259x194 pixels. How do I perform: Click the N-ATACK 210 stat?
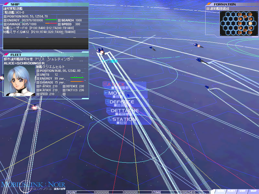pos(47,90)
